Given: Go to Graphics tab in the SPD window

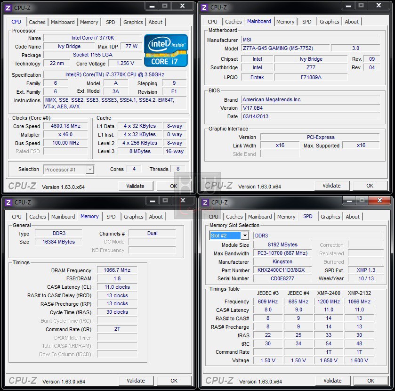Looking at the screenshot, I should point(330,217).
